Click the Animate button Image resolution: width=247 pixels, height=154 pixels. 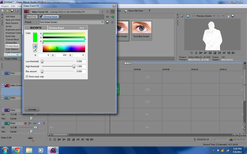click(x=32, y=109)
